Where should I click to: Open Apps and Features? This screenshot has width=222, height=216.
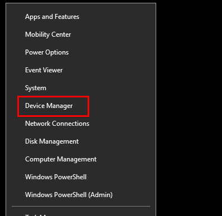(52, 17)
